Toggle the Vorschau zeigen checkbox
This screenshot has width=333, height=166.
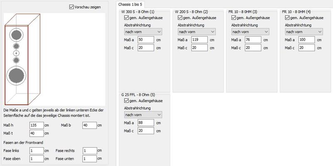click(71, 7)
